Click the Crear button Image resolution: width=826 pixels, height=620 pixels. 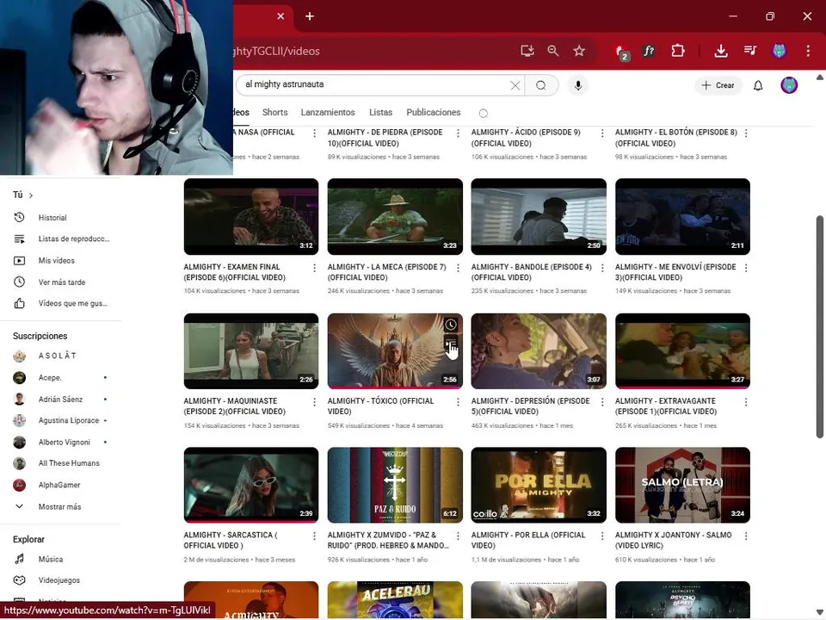coord(718,85)
